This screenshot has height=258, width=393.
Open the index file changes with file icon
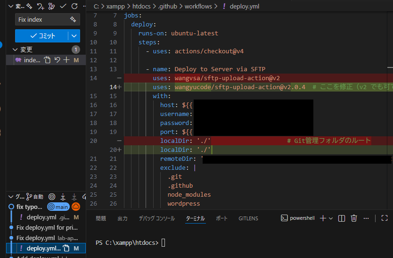pyautogui.click(x=47, y=60)
